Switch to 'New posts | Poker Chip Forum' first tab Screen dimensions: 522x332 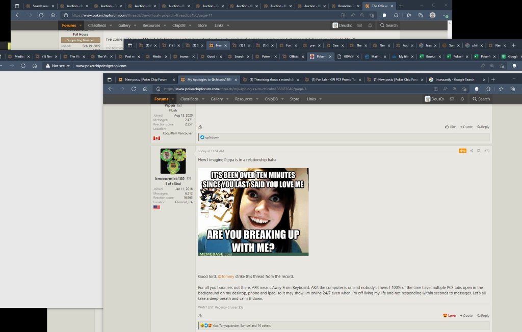pos(146,79)
